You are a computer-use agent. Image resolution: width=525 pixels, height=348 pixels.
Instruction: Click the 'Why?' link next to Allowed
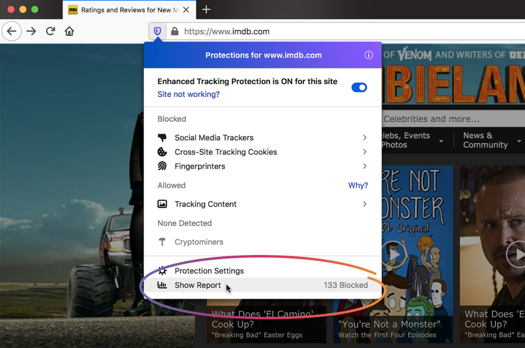point(358,185)
